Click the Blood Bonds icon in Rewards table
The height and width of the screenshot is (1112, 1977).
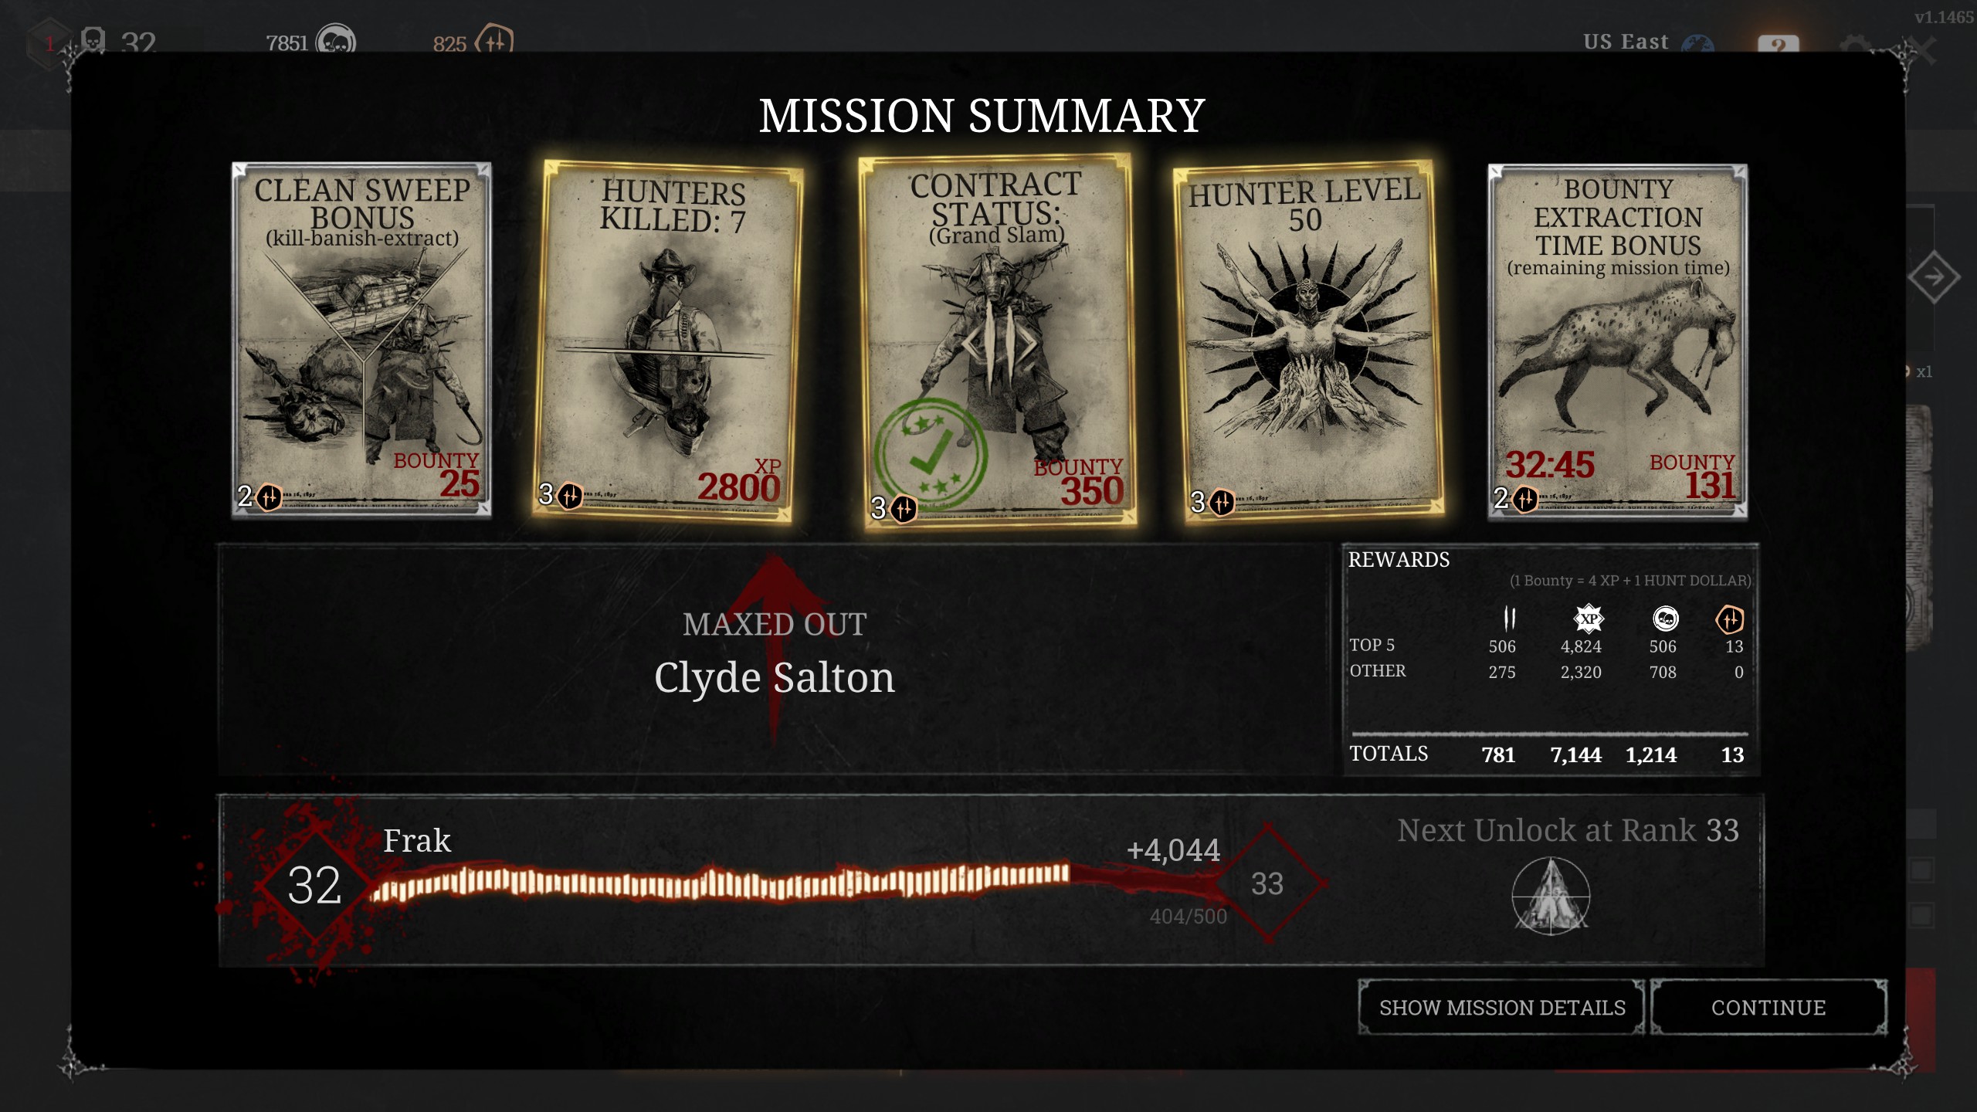point(1730,619)
